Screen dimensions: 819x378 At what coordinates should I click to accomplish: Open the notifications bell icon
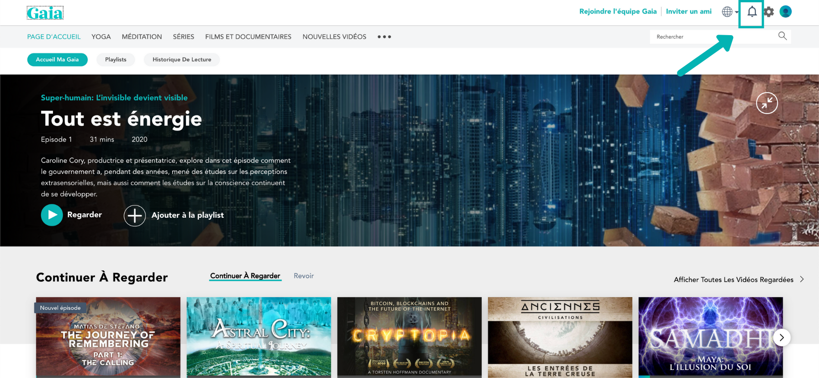coord(752,12)
